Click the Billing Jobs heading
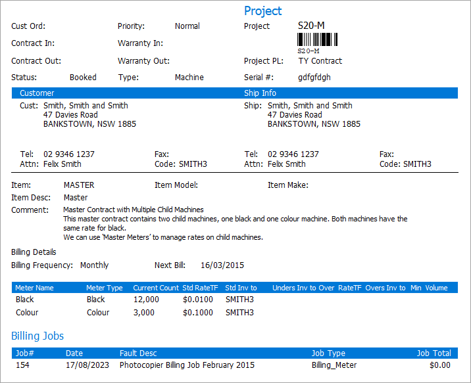This screenshot has height=383, width=471. pyautogui.click(x=37, y=336)
